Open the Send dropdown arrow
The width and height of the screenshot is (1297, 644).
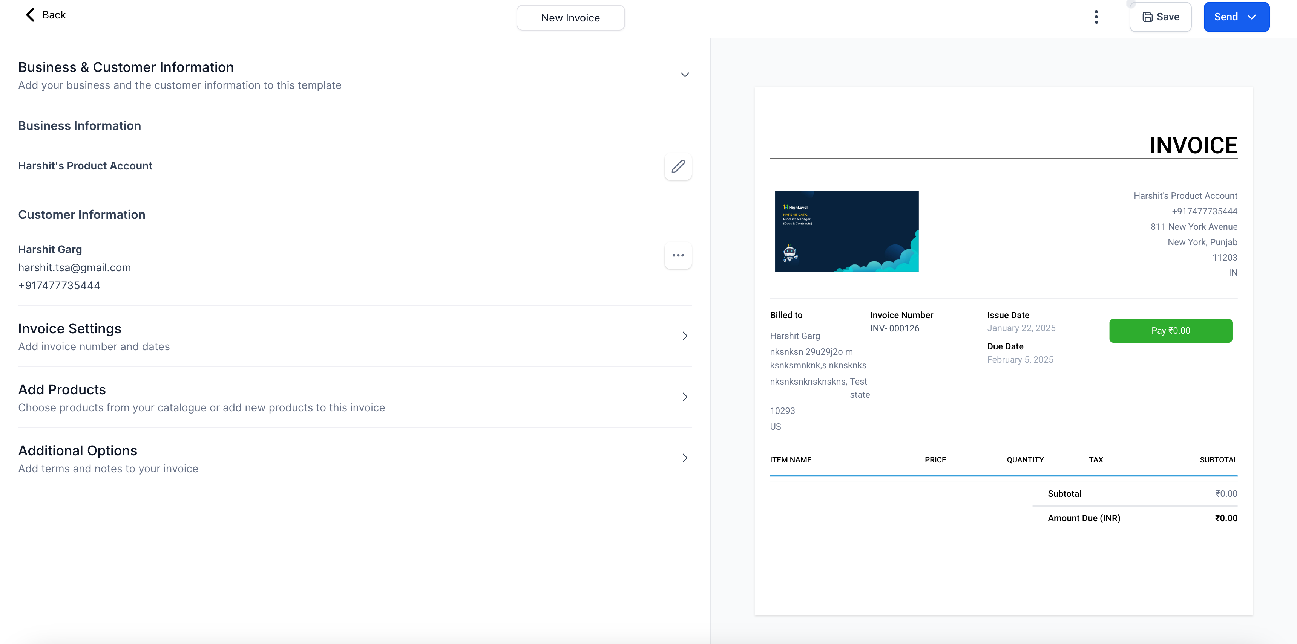[1252, 17]
